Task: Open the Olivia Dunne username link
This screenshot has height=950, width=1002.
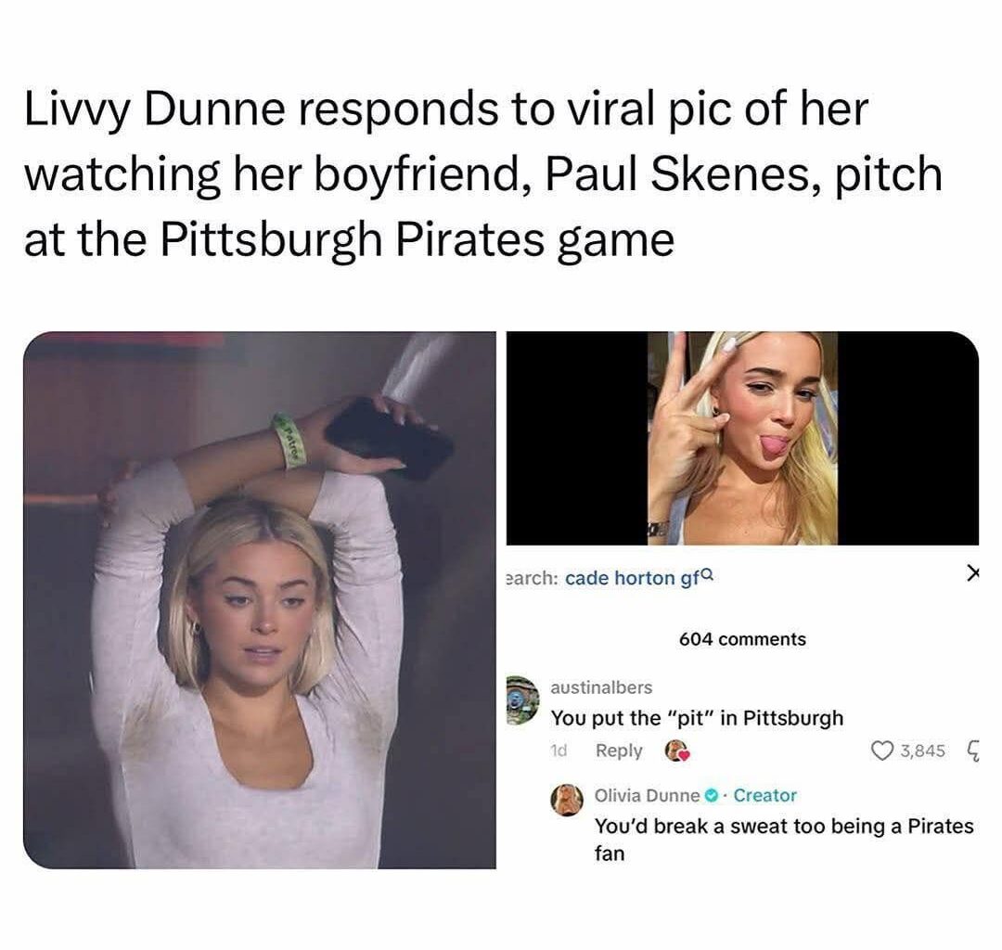Action: pos(648,795)
